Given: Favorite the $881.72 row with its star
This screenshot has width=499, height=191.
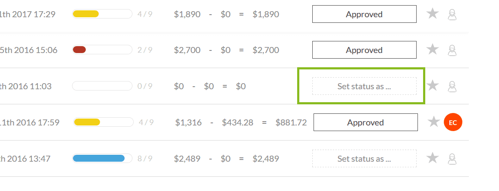Looking at the screenshot, I should [x=434, y=122].
